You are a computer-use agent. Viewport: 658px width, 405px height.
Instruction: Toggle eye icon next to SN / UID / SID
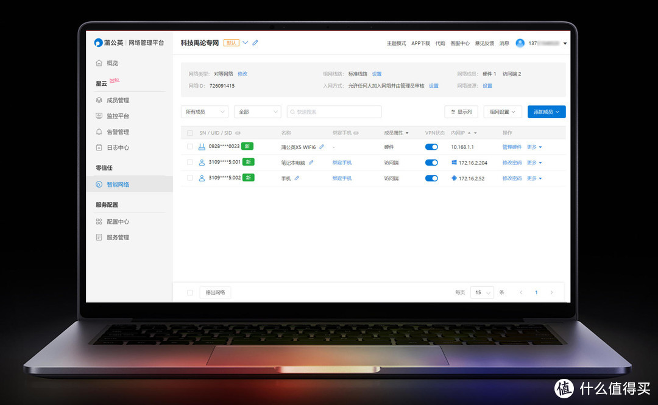238,133
